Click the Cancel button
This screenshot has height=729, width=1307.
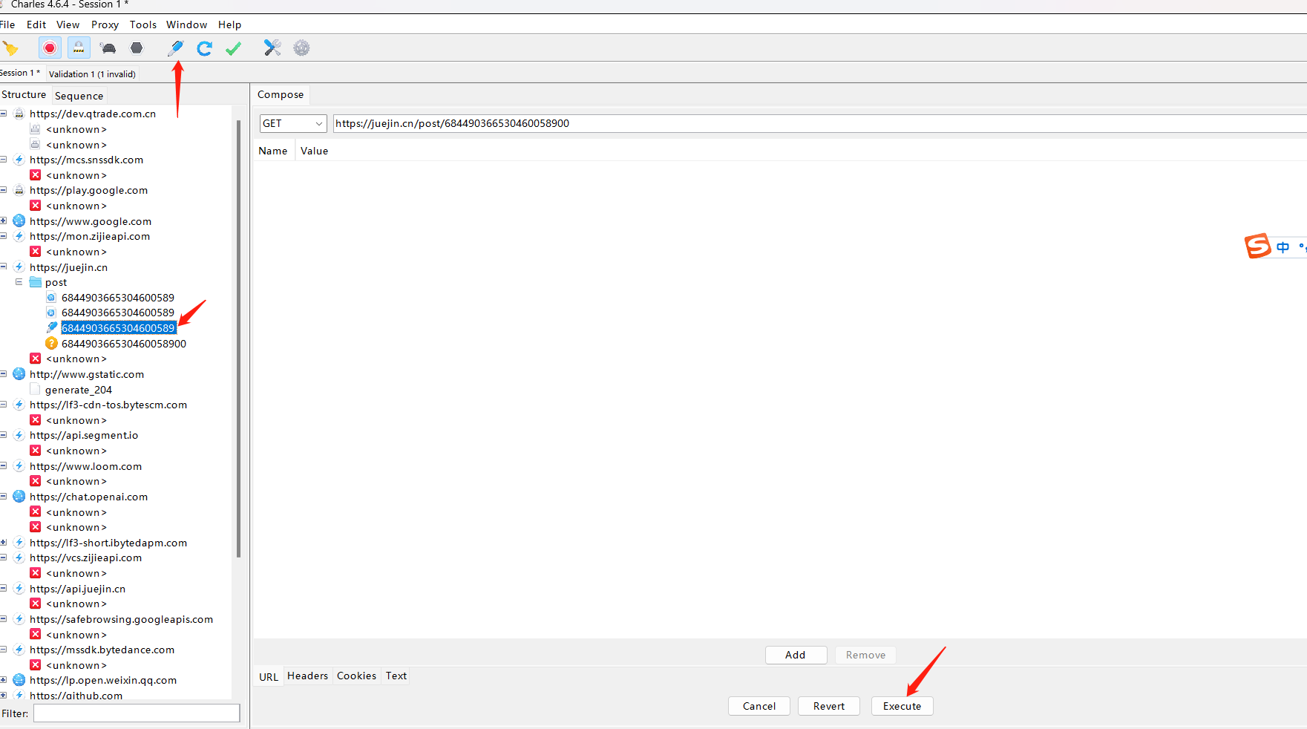(759, 706)
